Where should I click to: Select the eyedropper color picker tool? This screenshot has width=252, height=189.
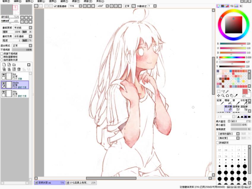(x=236, y=96)
